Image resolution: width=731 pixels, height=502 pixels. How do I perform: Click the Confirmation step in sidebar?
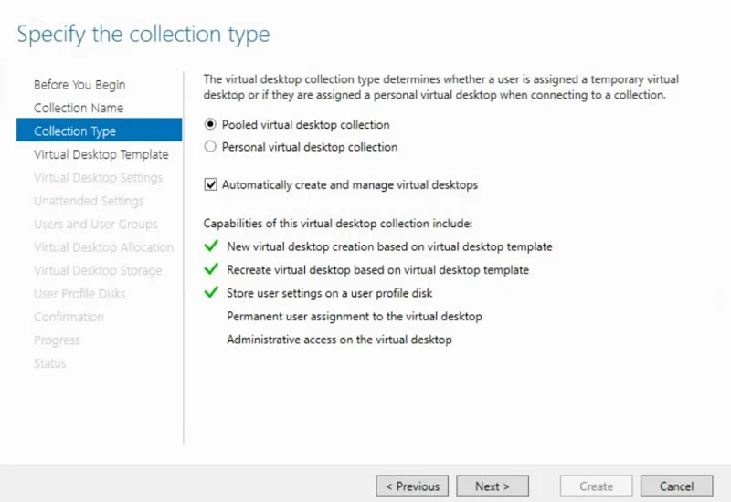click(69, 317)
